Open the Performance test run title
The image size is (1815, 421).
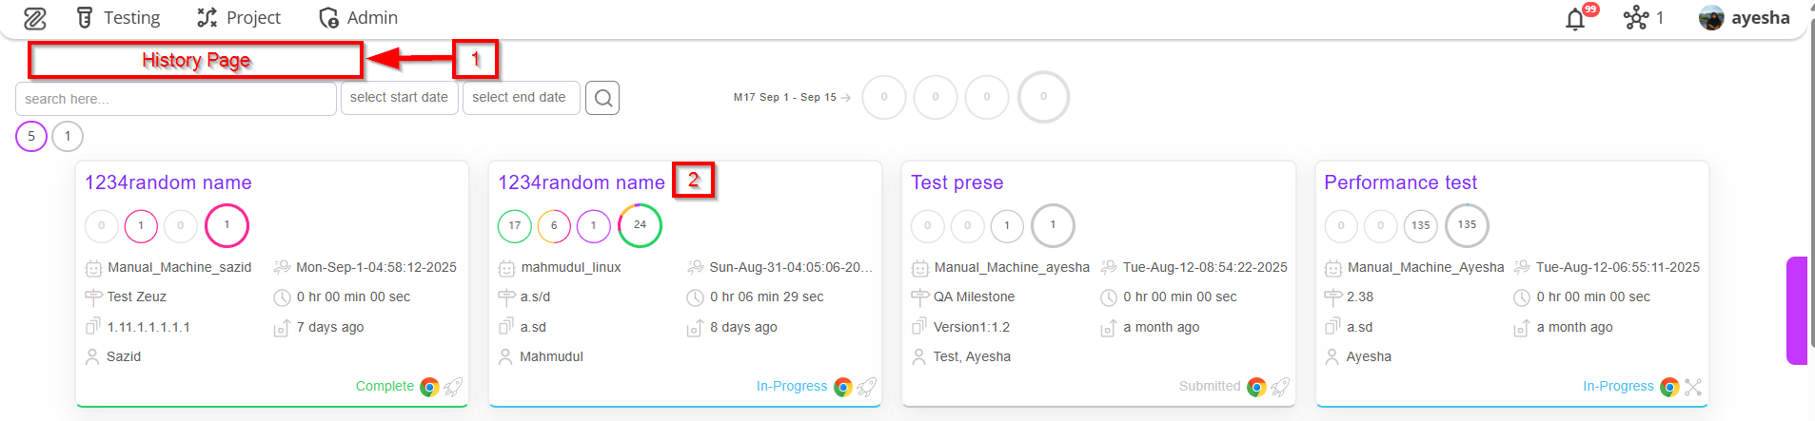click(x=1400, y=182)
